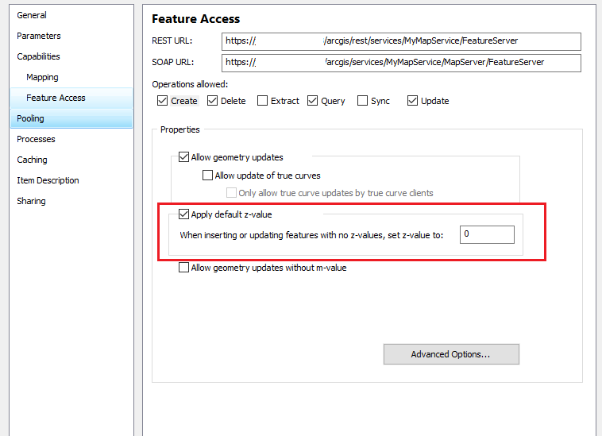
Task: Click the Advanced Options button
Action: [450, 354]
